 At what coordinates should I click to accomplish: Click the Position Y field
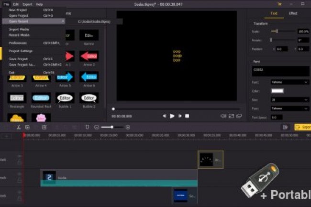tap(303, 49)
